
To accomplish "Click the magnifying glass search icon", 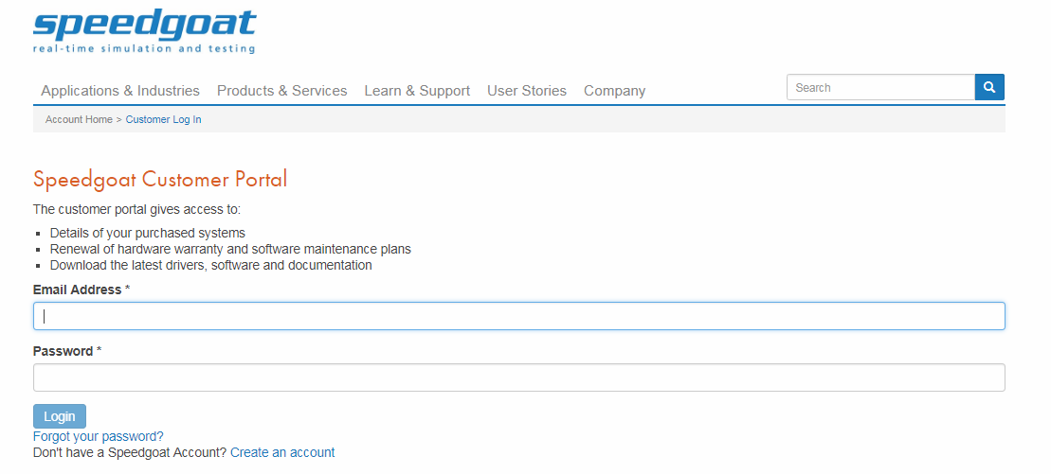I will pyautogui.click(x=989, y=87).
